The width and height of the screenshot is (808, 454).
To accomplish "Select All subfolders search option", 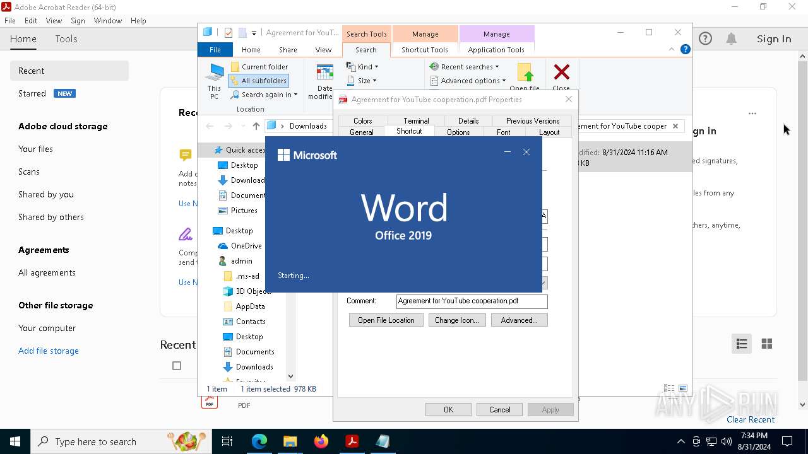I will (x=259, y=81).
